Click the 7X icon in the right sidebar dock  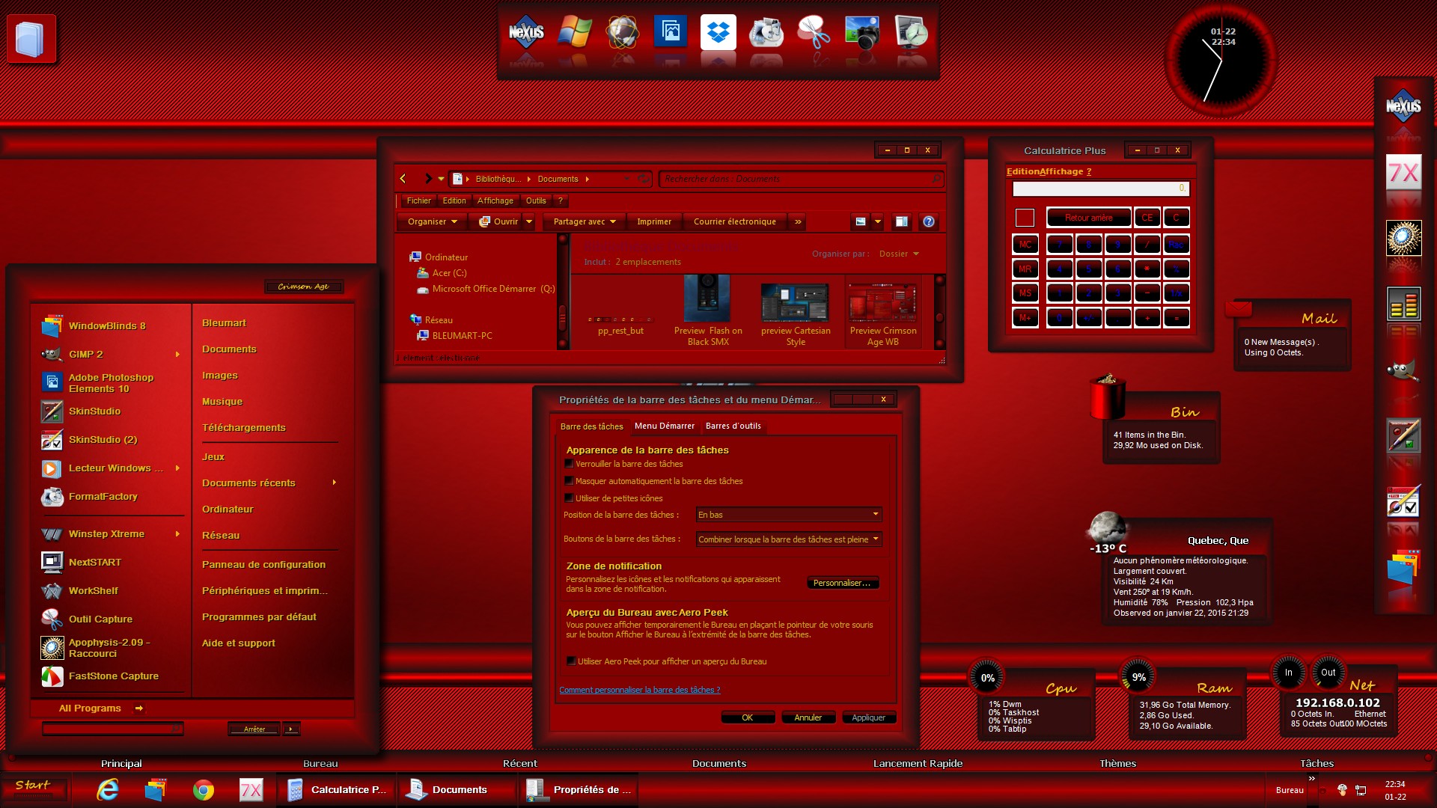pyautogui.click(x=1403, y=173)
